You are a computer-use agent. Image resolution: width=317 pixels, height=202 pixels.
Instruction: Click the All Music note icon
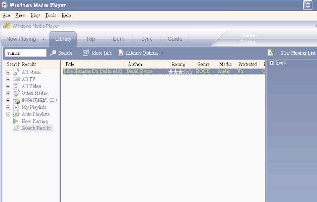point(16,72)
